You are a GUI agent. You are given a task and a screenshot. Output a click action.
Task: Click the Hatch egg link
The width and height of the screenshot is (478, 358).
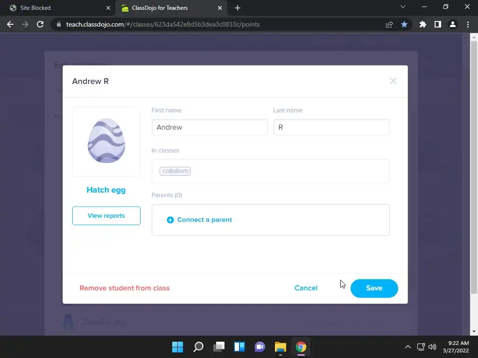click(x=106, y=190)
